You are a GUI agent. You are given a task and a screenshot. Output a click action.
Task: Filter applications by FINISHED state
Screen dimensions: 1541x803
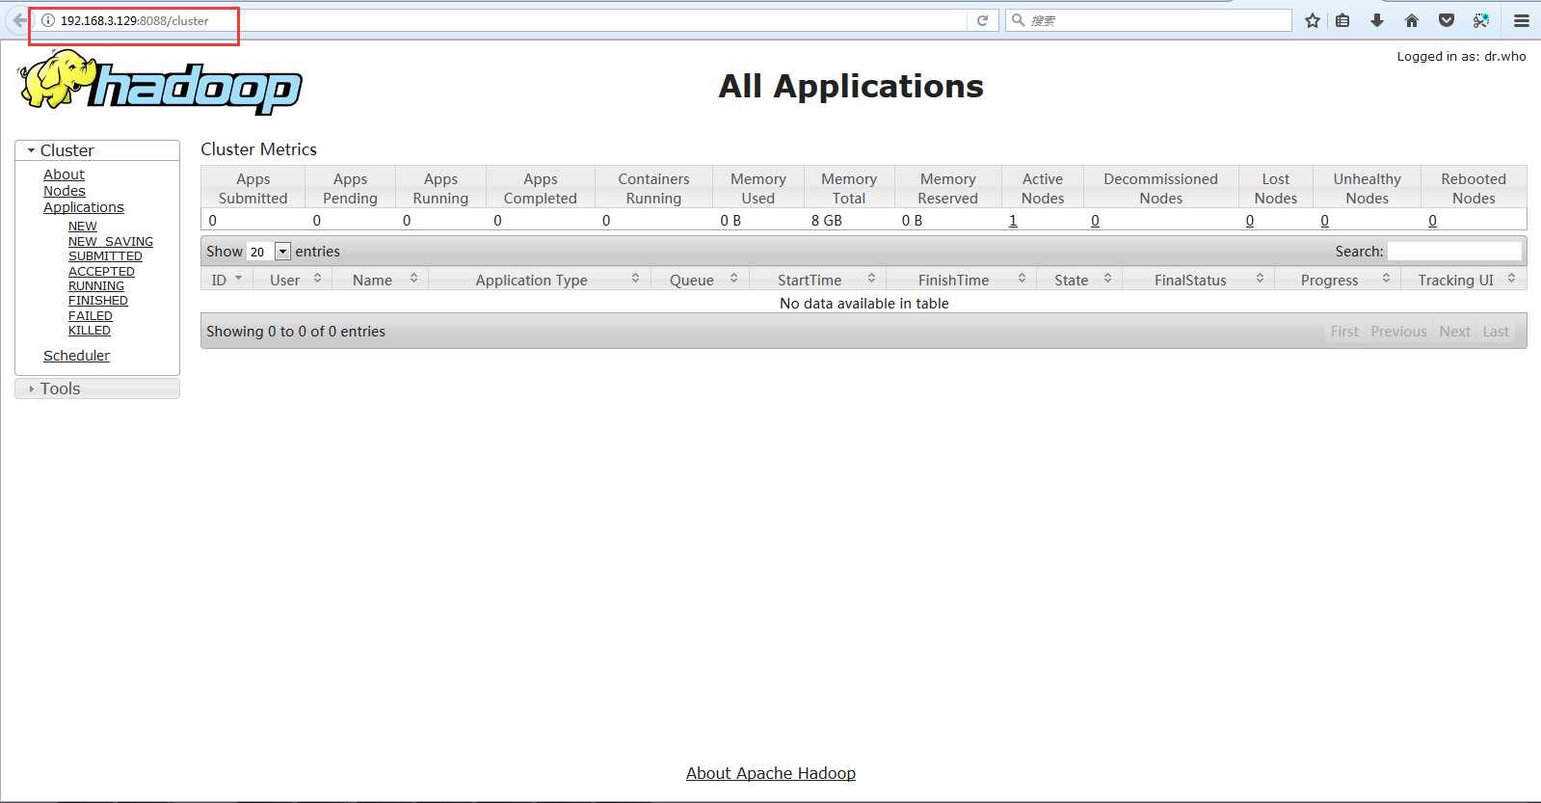[98, 301]
